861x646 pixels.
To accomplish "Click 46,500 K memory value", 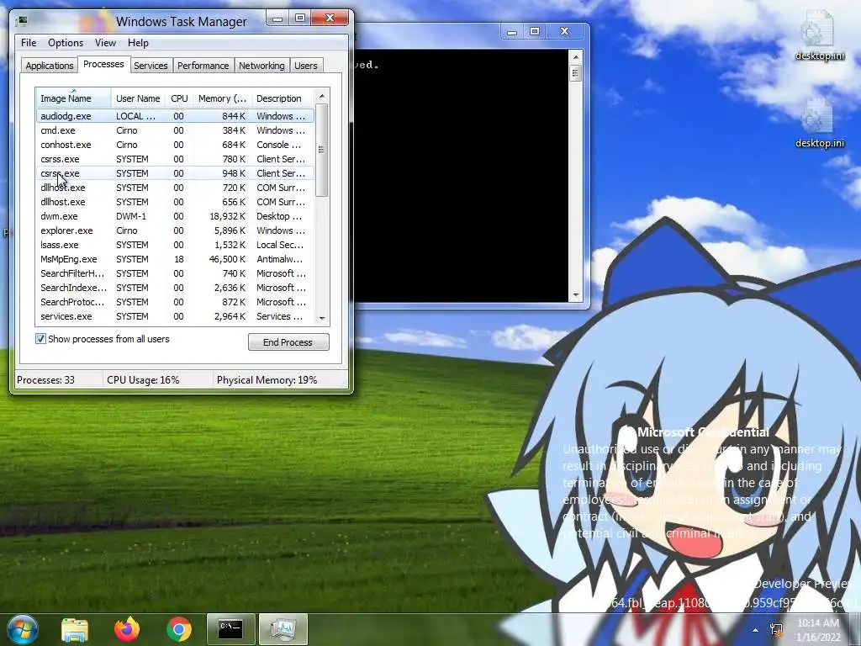I will [227, 259].
